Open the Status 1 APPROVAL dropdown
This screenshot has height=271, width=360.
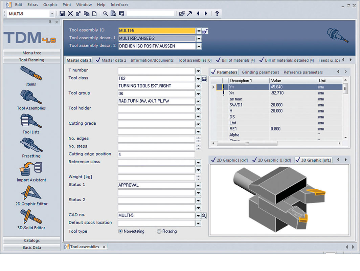[x=198, y=185]
